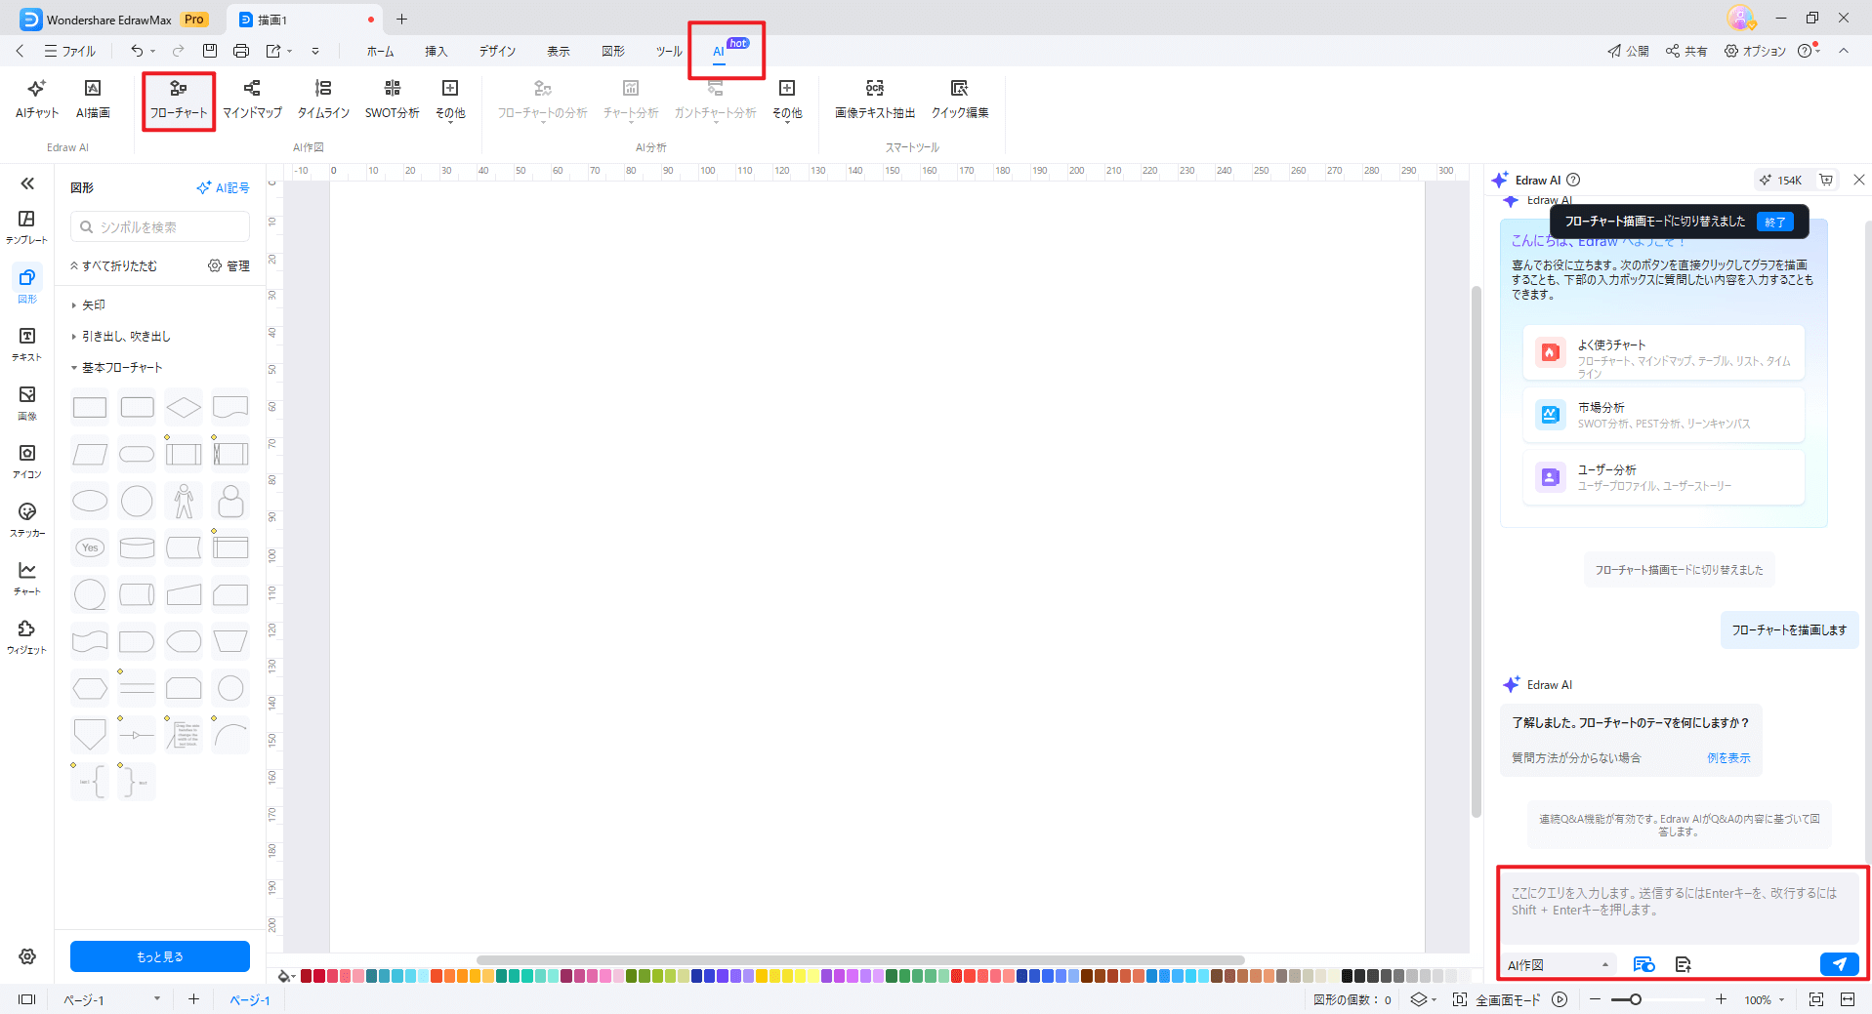The image size is (1872, 1014).
Task: Click 管理 to manage shape libraries
Action: [x=229, y=265]
